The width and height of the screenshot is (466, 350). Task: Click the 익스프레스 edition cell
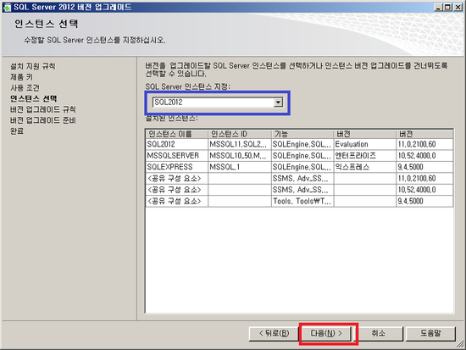364,167
